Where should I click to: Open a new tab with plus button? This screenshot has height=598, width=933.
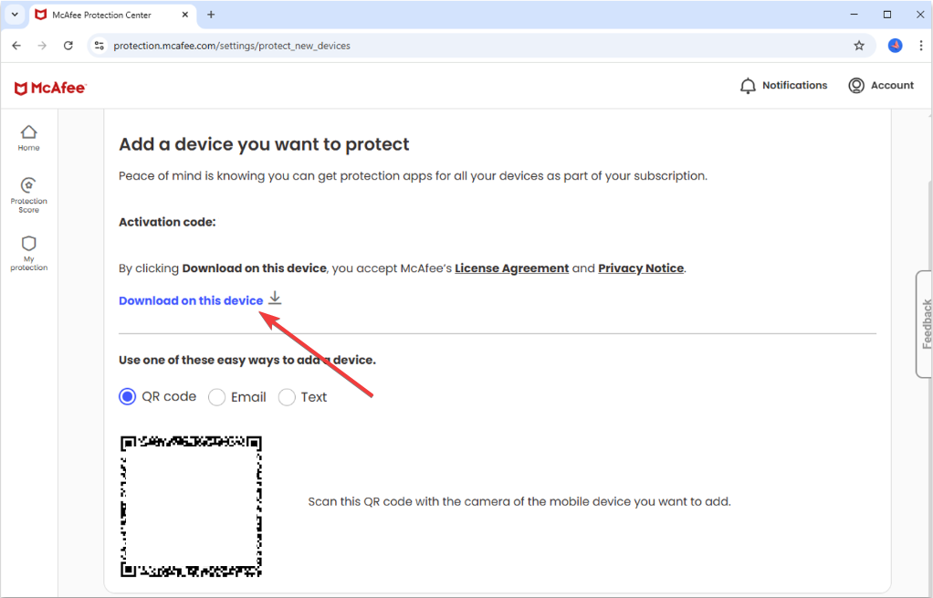[211, 15]
